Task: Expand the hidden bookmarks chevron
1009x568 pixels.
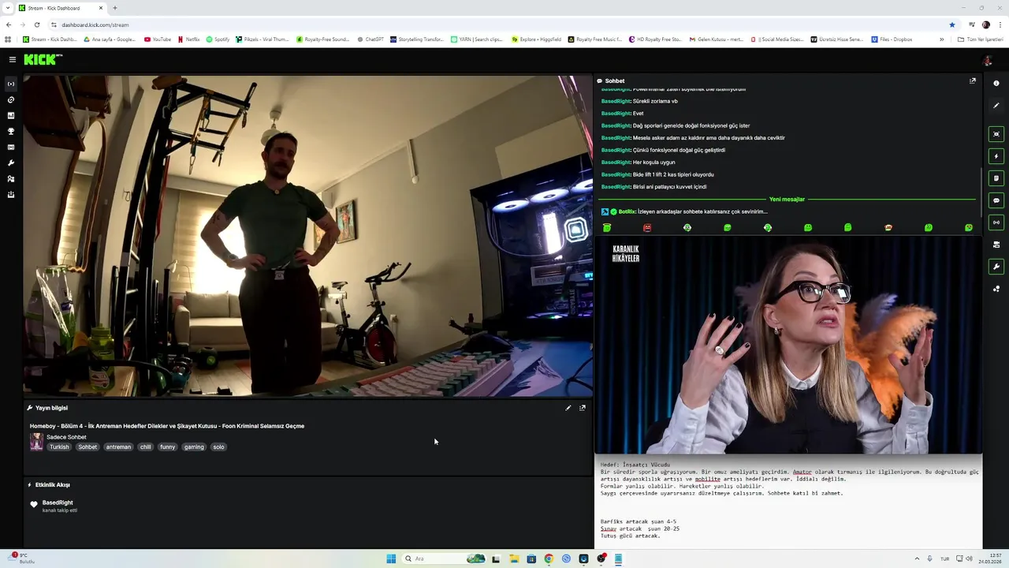Action: (x=941, y=39)
